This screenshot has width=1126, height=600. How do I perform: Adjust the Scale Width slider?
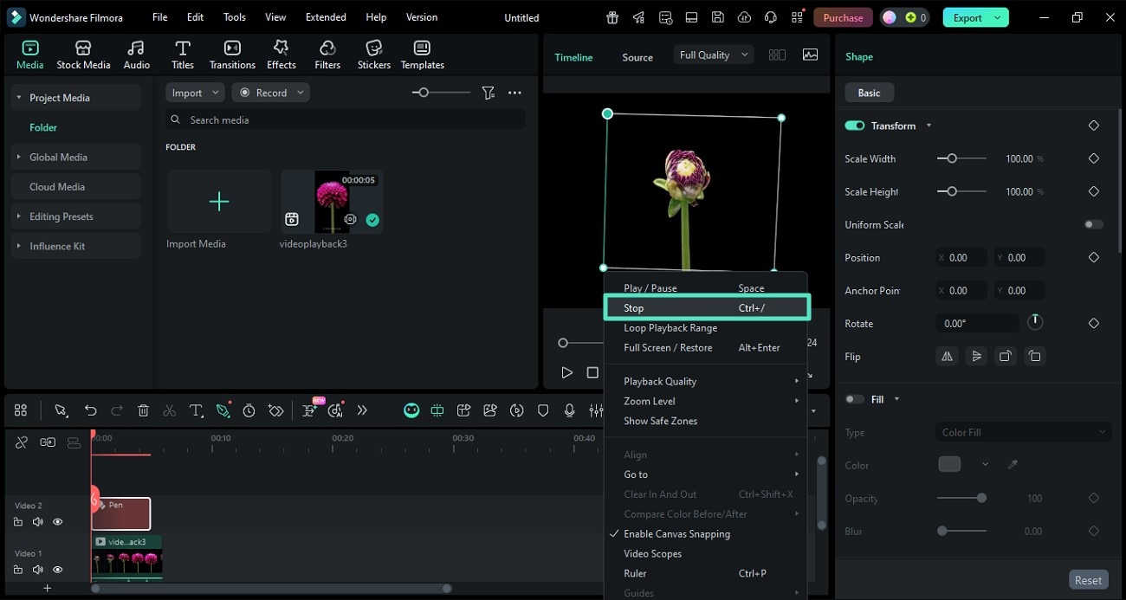tap(952, 158)
